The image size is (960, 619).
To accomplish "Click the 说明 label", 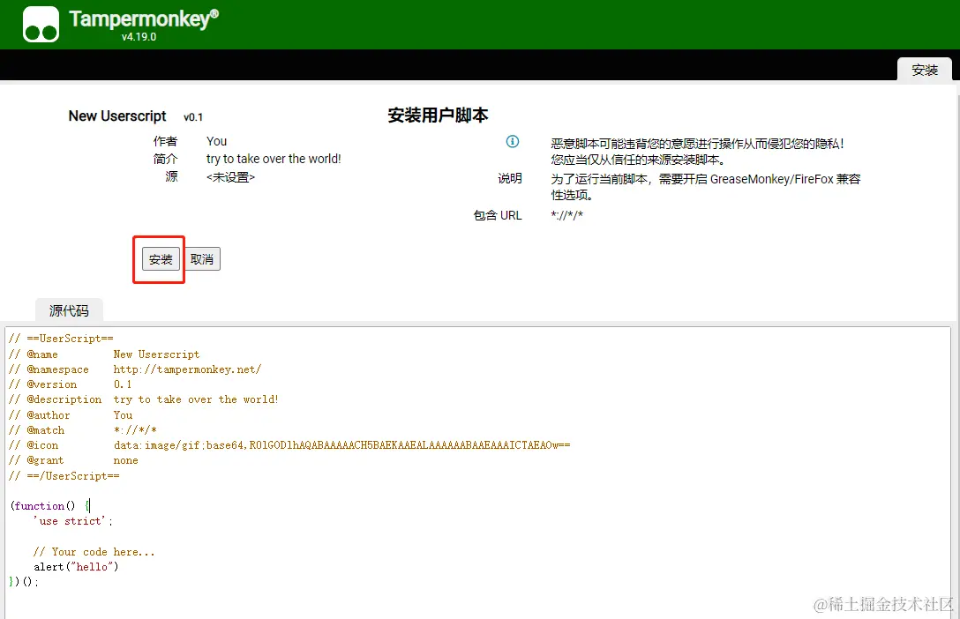I will click(510, 179).
